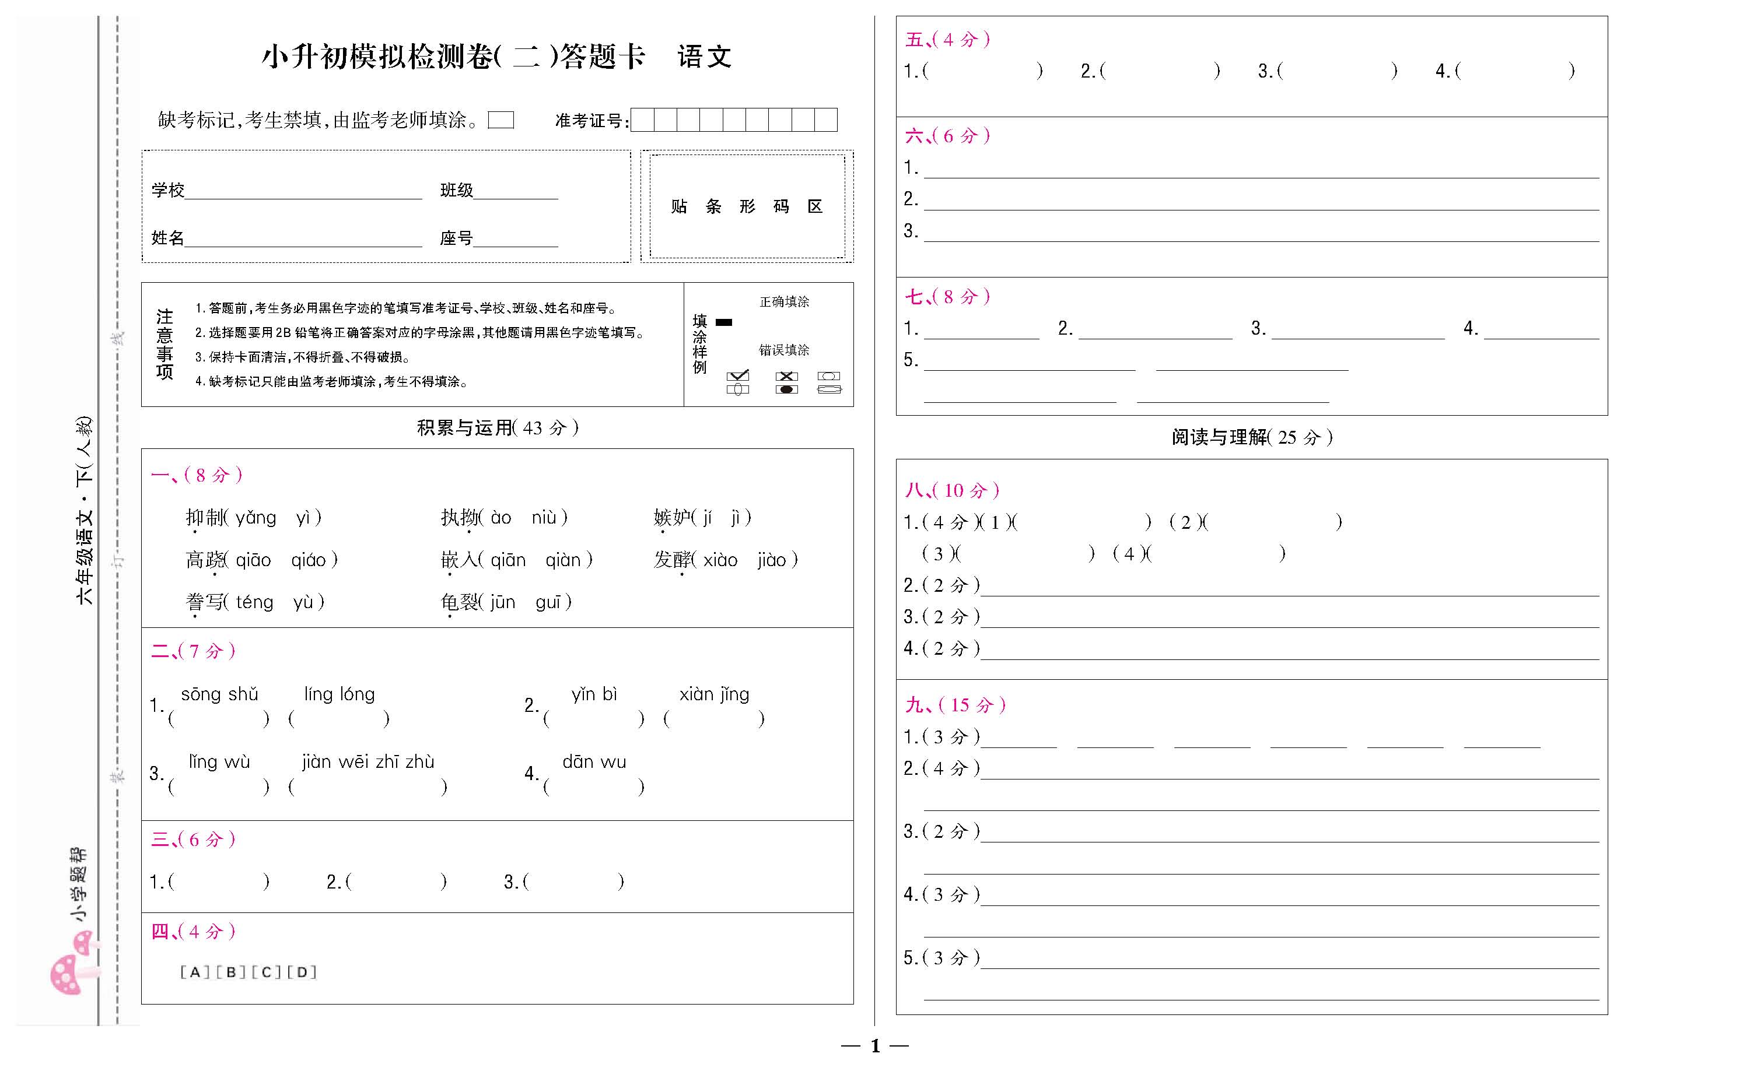This screenshot has height=1071, width=1750.
Task: Click the 贴条形码区 box
Action: pyautogui.click(x=747, y=206)
